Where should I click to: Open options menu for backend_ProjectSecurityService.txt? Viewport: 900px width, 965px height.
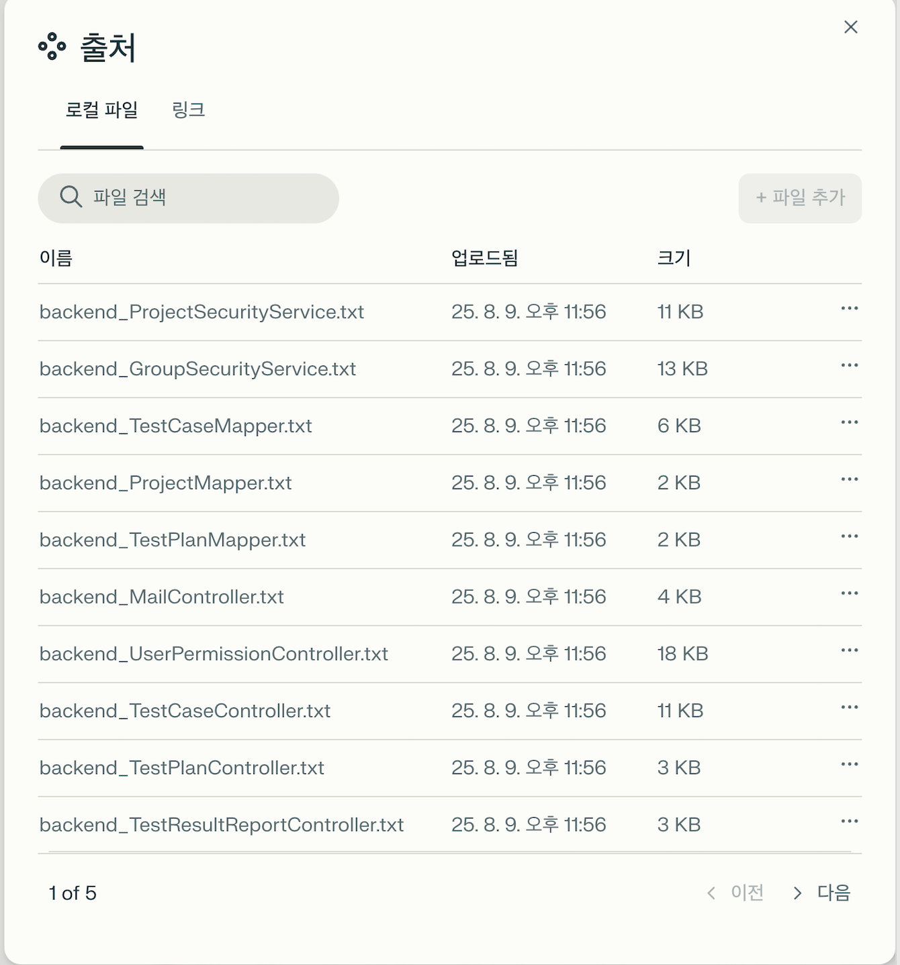[x=850, y=308]
